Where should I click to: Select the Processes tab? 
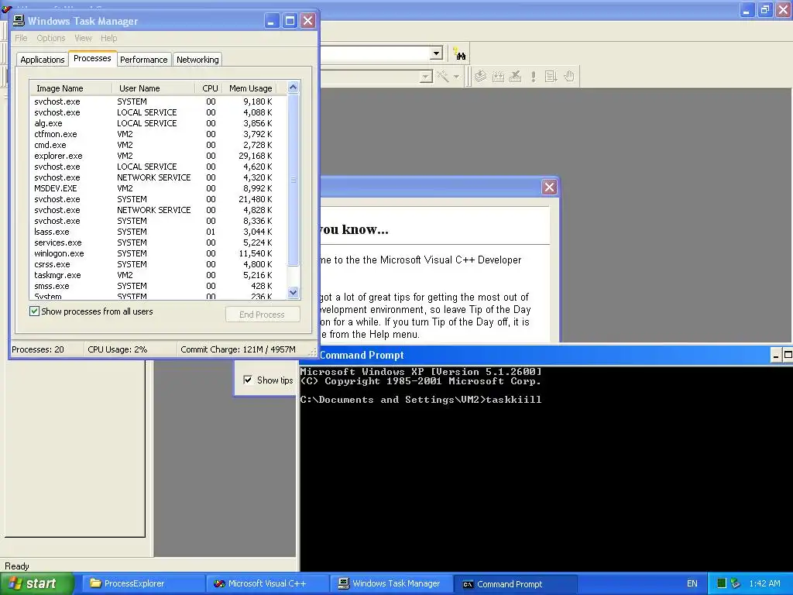point(92,58)
